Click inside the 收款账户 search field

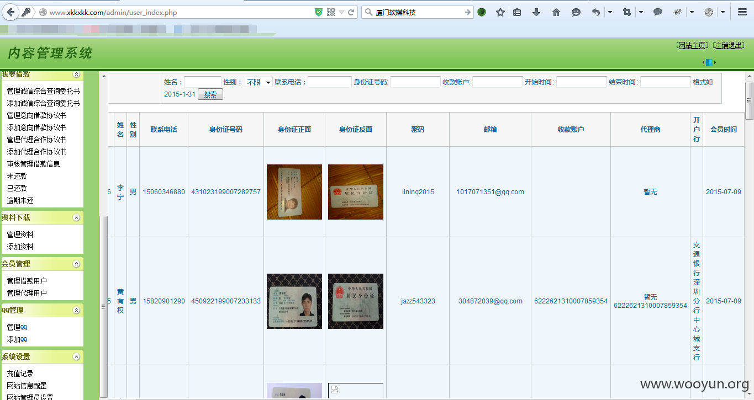[x=498, y=82]
